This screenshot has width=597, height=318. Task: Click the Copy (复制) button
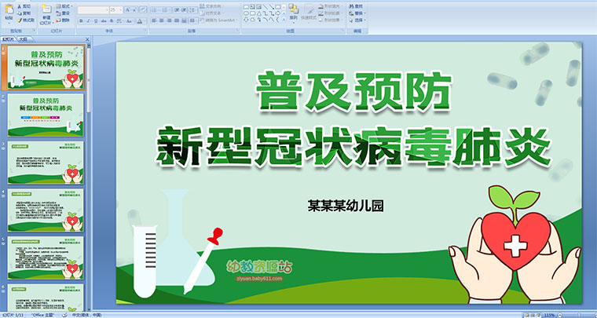(26, 13)
